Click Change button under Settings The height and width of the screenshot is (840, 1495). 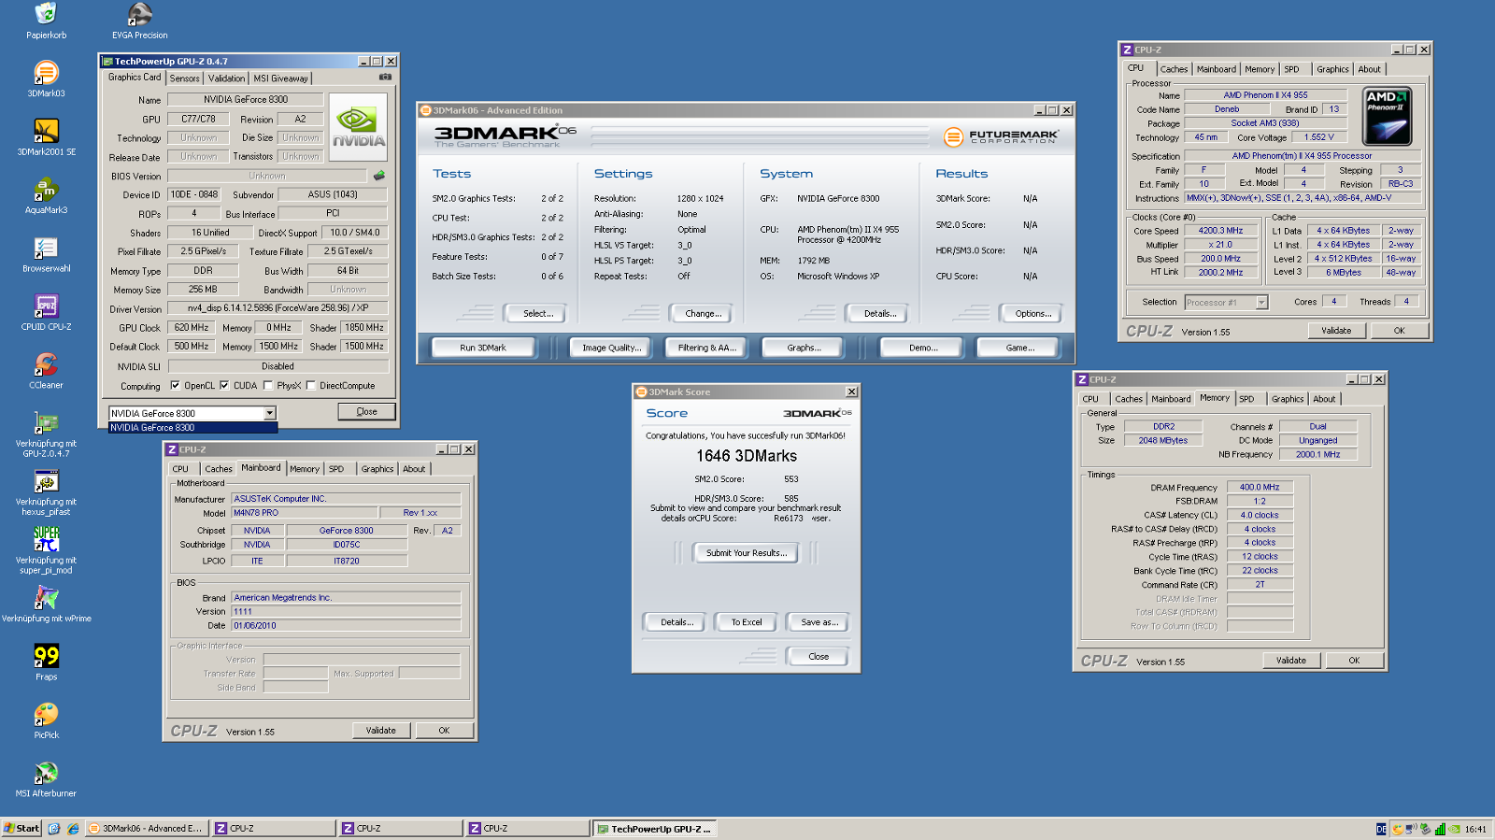[x=703, y=314]
